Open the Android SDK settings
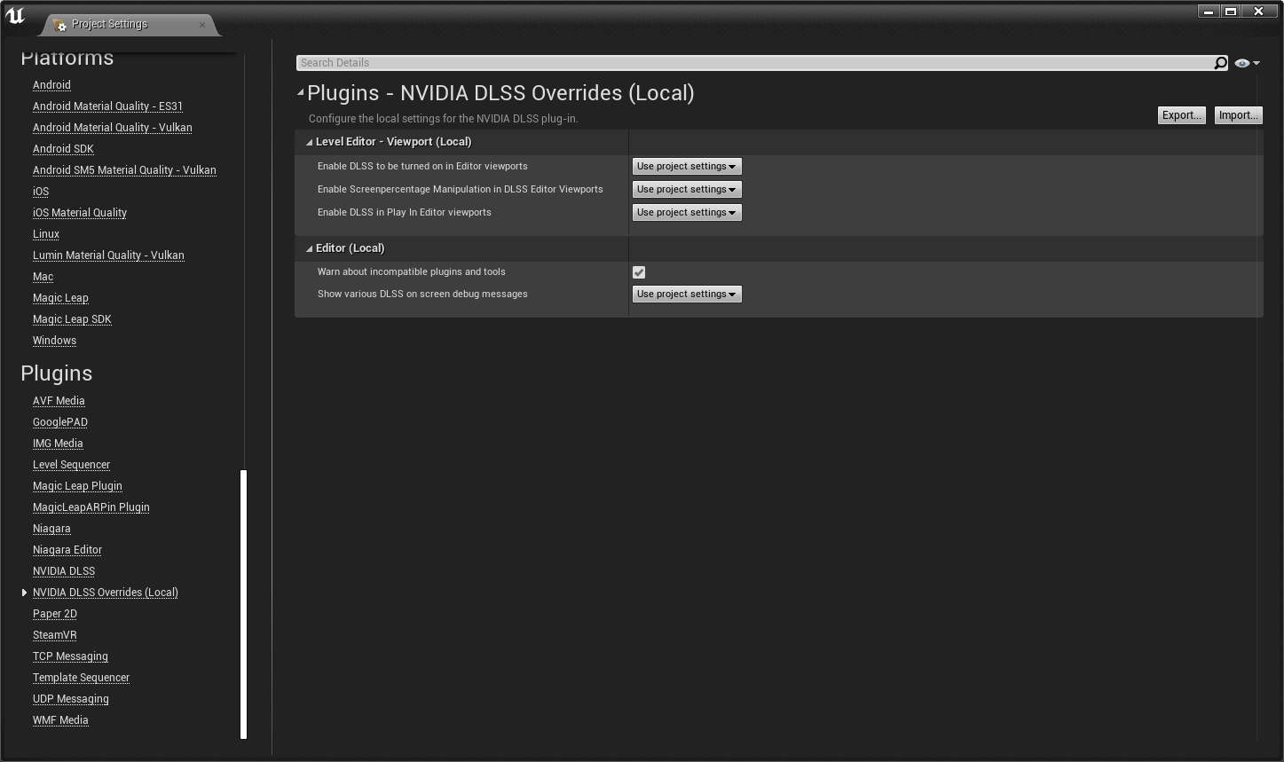This screenshot has width=1284, height=762. point(63,149)
